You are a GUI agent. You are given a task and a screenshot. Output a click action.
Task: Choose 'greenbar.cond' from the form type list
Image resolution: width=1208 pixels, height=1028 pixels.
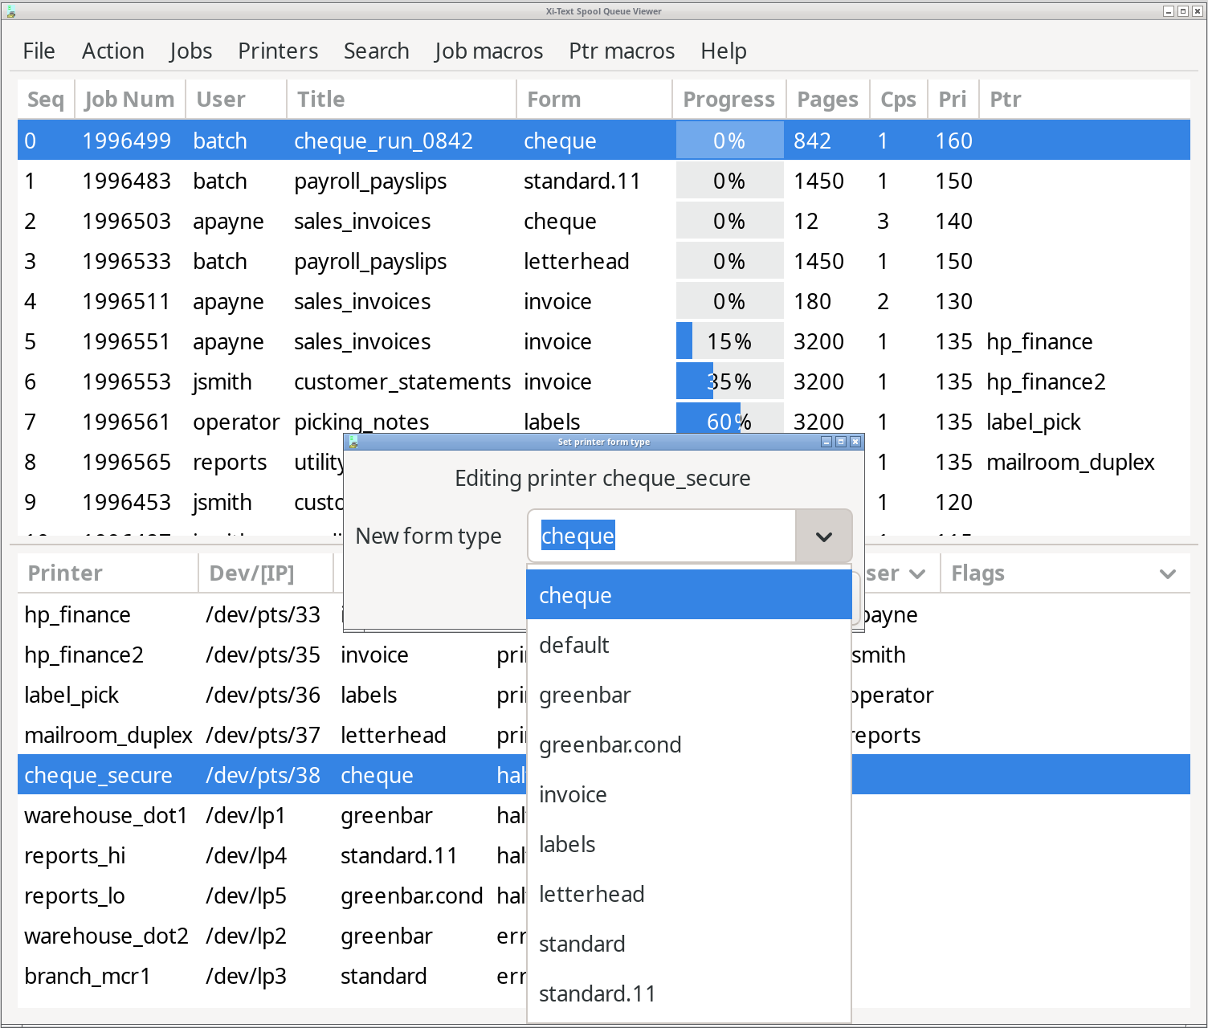coord(689,744)
